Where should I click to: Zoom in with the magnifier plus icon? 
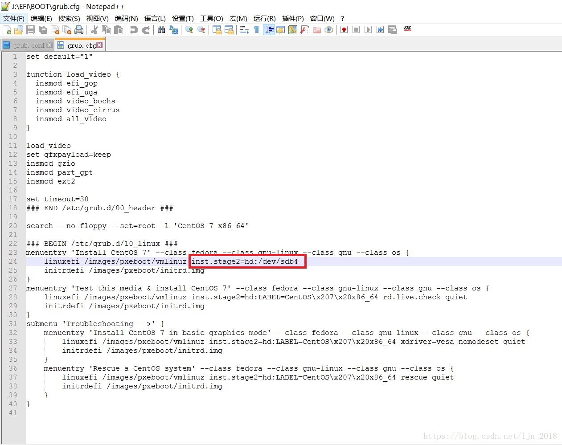pos(189,30)
